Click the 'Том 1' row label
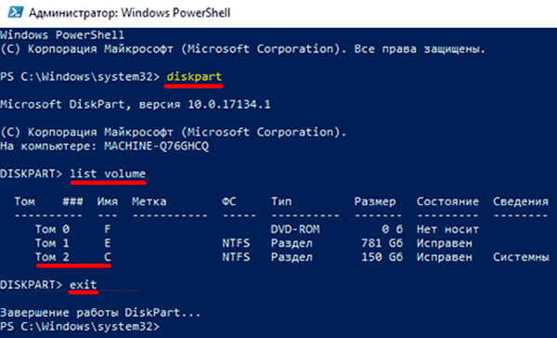 (52, 243)
